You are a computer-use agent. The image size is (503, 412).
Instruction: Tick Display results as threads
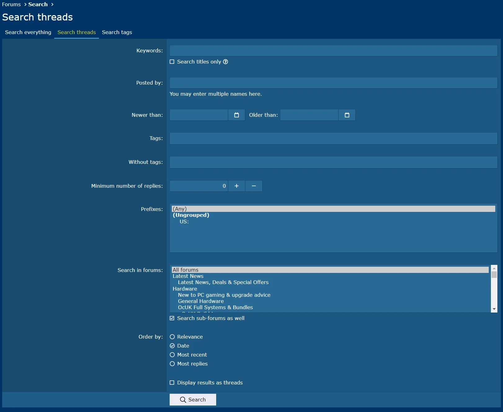click(x=172, y=383)
